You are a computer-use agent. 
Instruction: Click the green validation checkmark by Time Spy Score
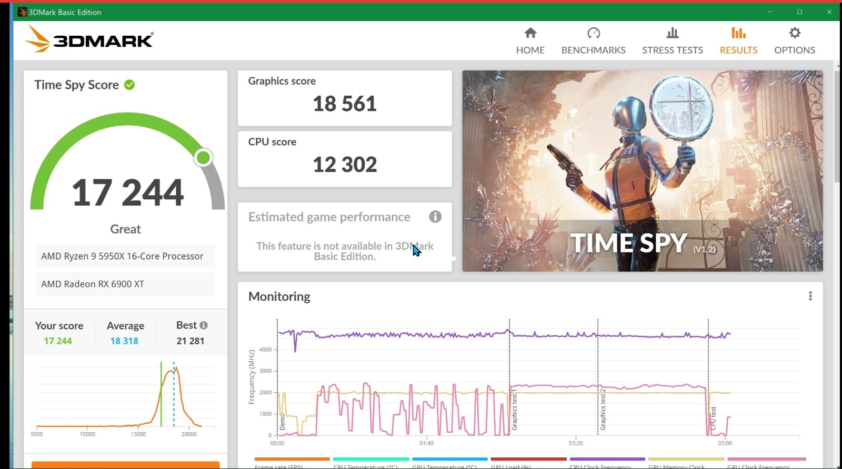pos(129,85)
